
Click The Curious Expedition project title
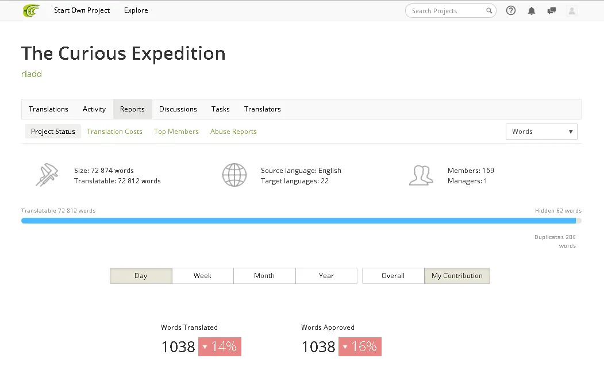coord(123,53)
